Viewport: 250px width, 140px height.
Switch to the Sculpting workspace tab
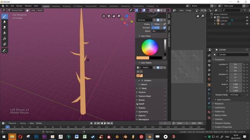(66, 6)
